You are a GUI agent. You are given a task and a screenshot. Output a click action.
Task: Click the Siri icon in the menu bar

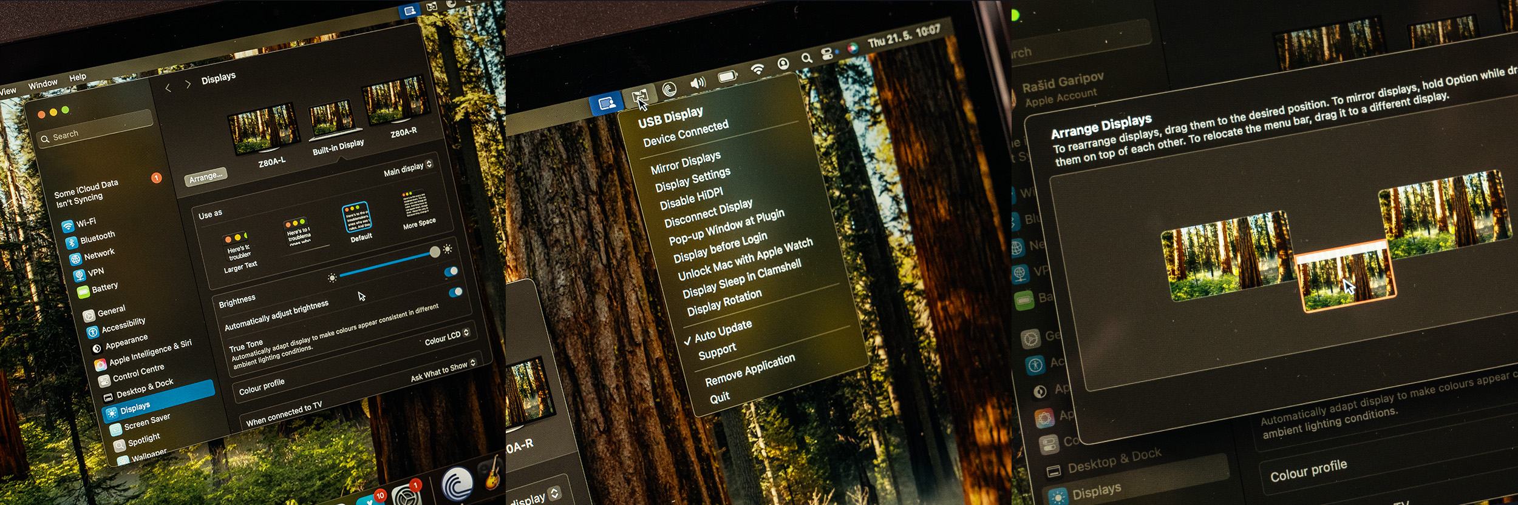(853, 48)
